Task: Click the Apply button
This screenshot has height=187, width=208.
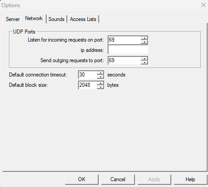Action: 154,179
